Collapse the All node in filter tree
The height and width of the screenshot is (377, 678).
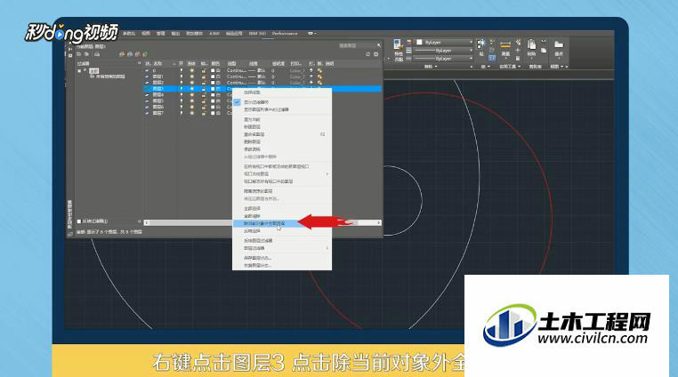pyautogui.click(x=79, y=70)
